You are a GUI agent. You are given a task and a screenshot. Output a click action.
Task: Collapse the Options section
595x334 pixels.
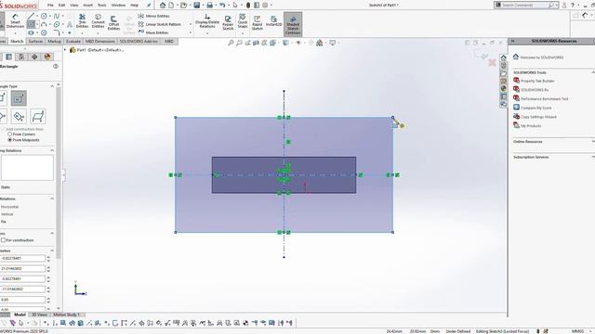(x=52, y=233)
